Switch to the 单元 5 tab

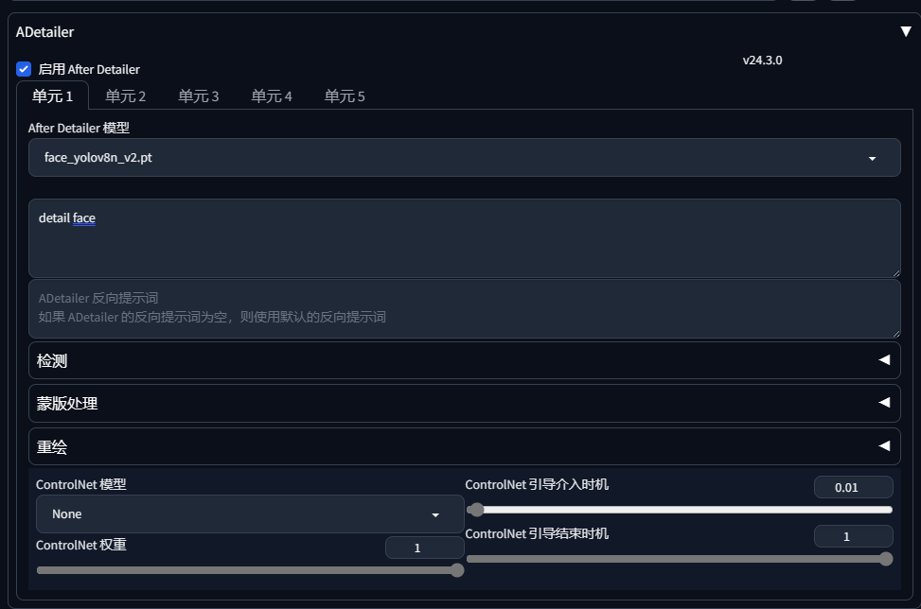click(x=345, y=96)
